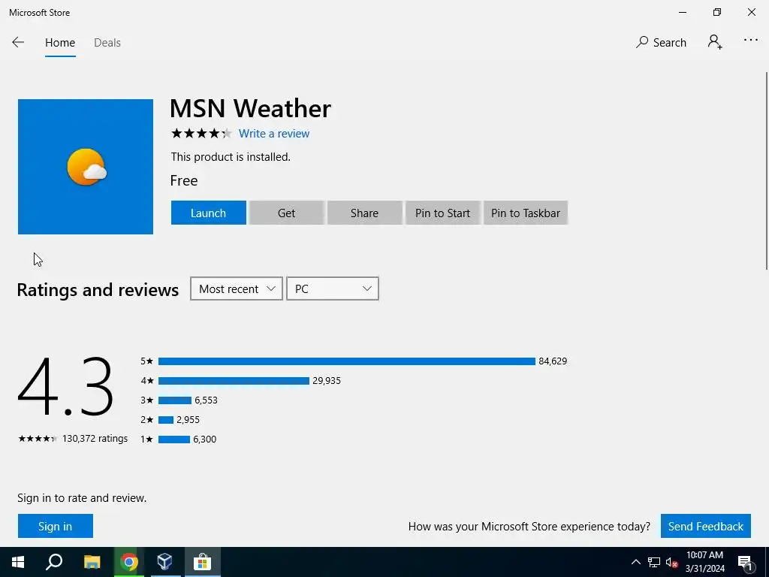
Task: Click the 5-star rating bar
Action: click(347, 361)
